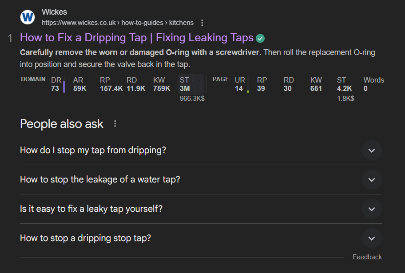This screenshot has width=405, height=273.
Task: Open the three-dot menu beside the Wickes URL
Action: [x=202, y=22]
